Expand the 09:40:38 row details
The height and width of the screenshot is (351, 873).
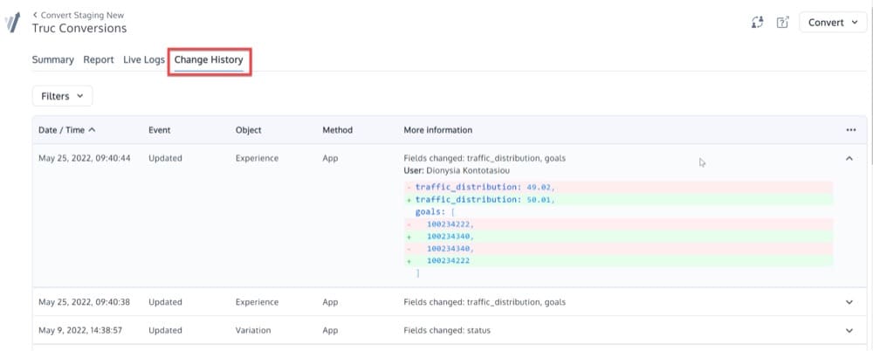(x=849, y=302)
